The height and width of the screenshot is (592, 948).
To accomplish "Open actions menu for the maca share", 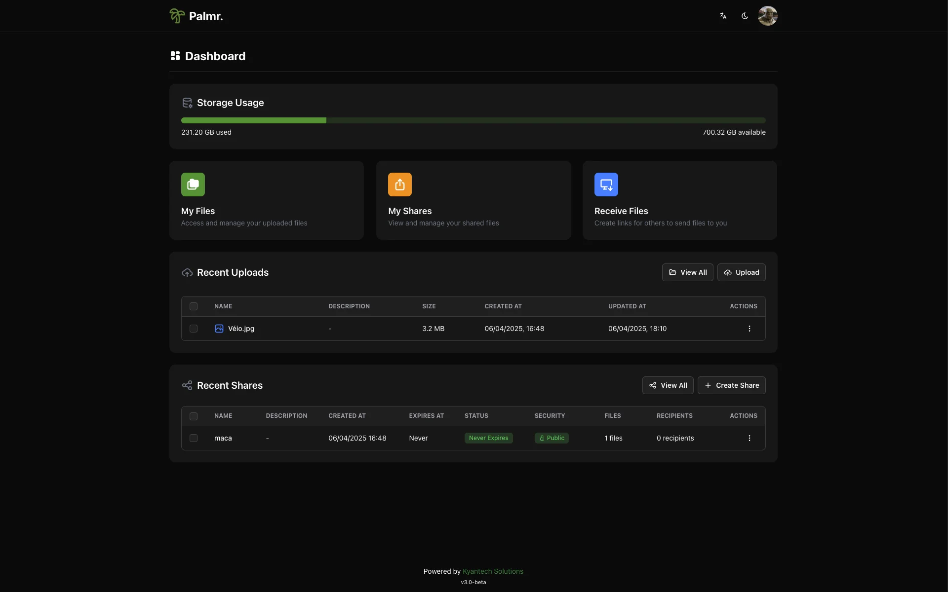I will point(750,438).
